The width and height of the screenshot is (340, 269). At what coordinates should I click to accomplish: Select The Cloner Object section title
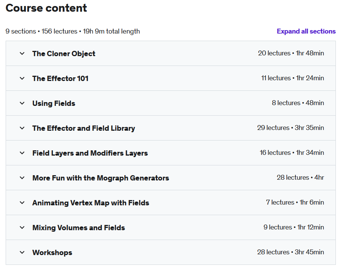click(x=64, y=53)
